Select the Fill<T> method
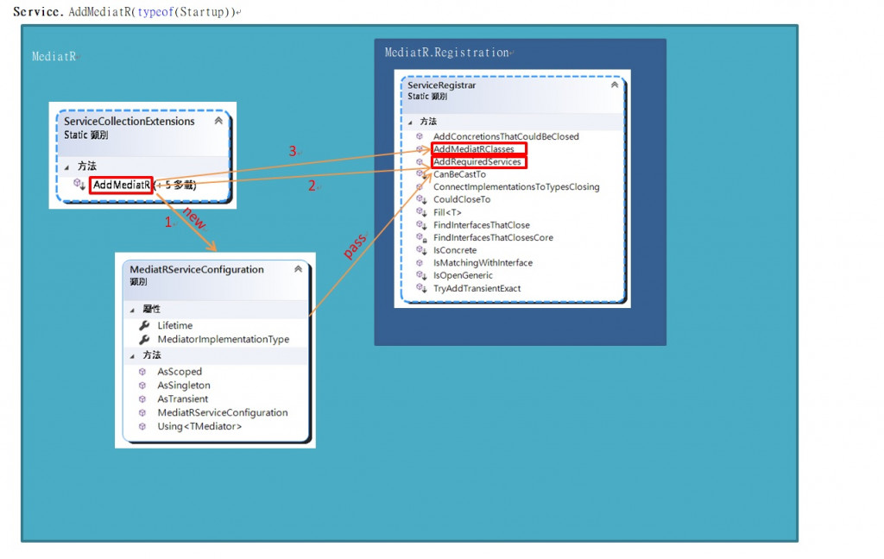Viewport: 884px width, 559px height. [x=447, y=212]
